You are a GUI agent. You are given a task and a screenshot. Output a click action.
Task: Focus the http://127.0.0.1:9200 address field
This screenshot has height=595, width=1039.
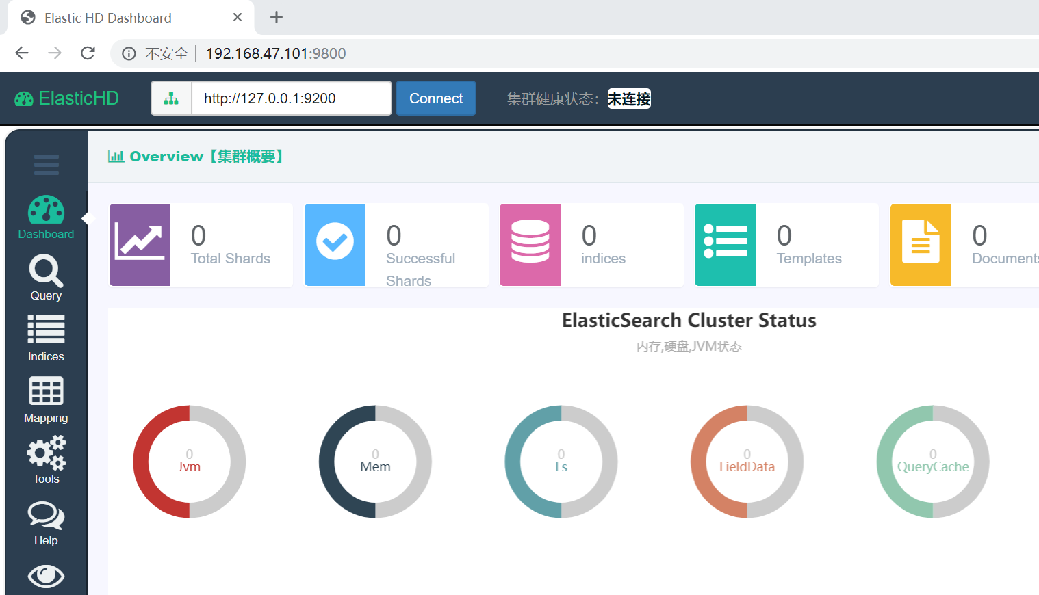tap(292, 98)
